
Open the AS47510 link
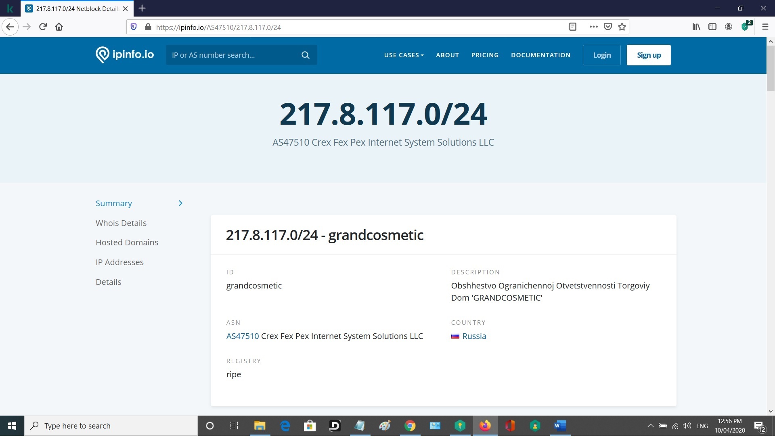243,336
